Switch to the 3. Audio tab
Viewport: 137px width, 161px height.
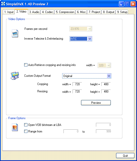click(34, 12)
